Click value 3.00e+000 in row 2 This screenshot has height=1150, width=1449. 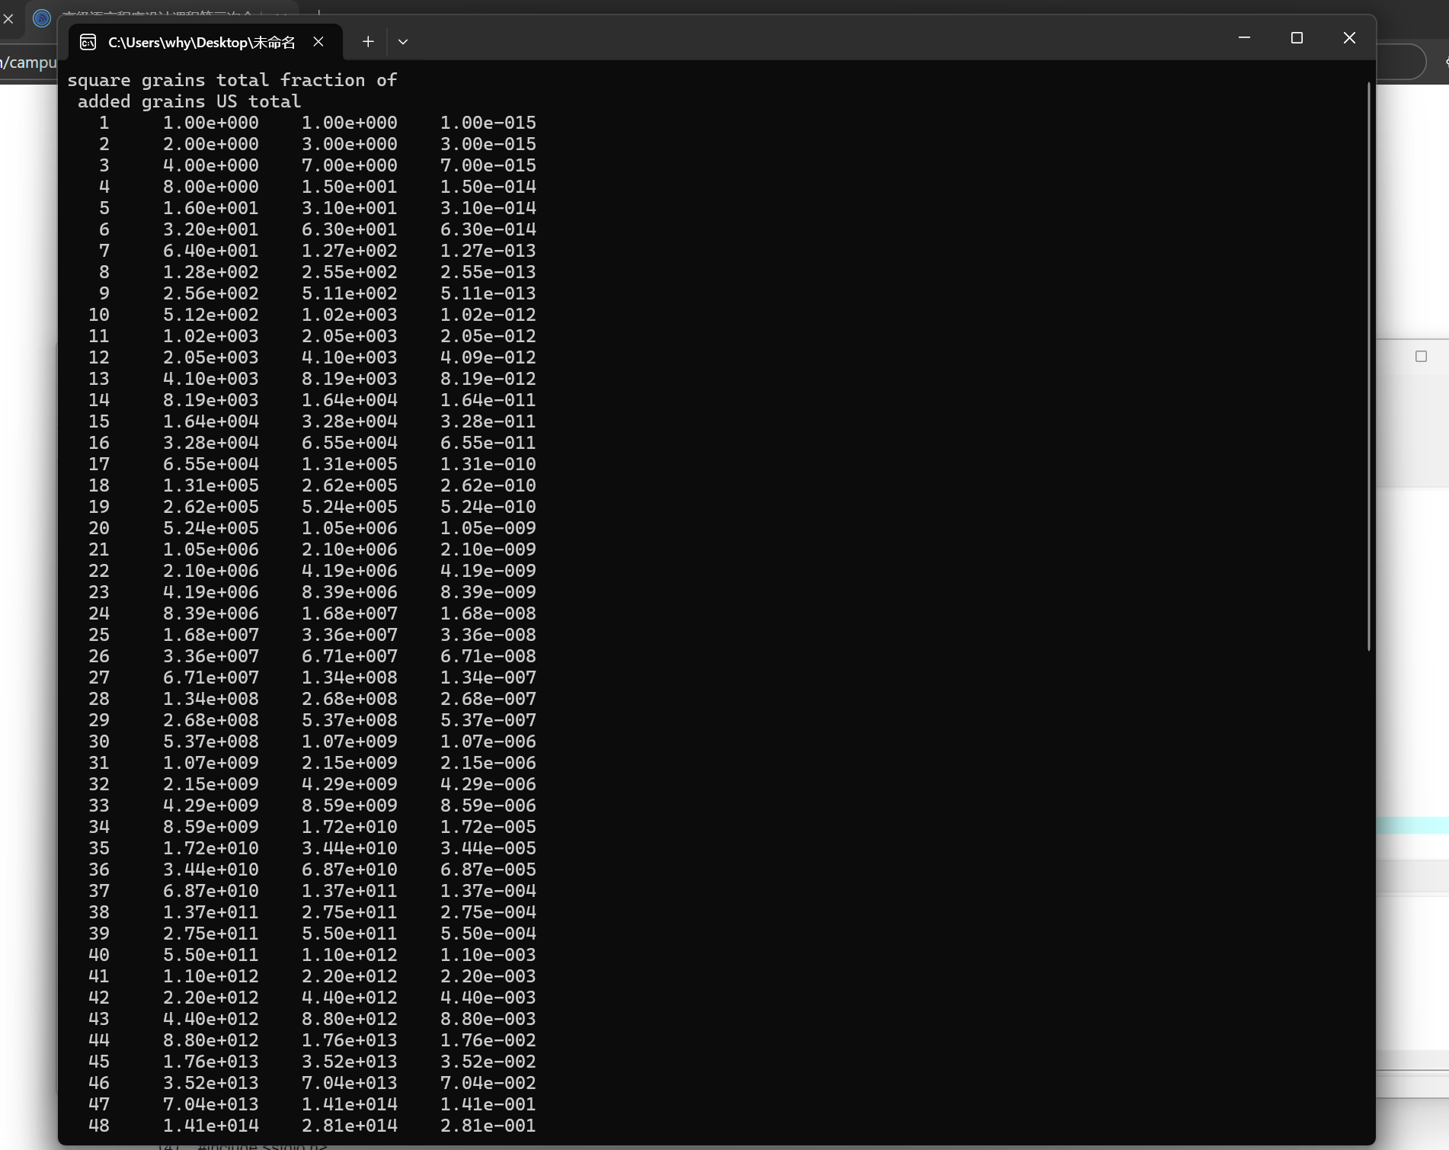(x=350, y=144)
